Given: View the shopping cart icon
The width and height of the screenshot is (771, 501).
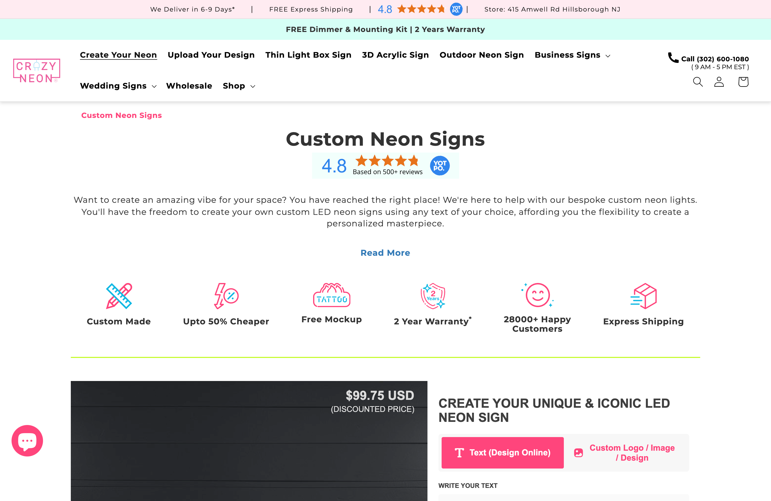Looking at the screenshot, I should pos(743,82).
